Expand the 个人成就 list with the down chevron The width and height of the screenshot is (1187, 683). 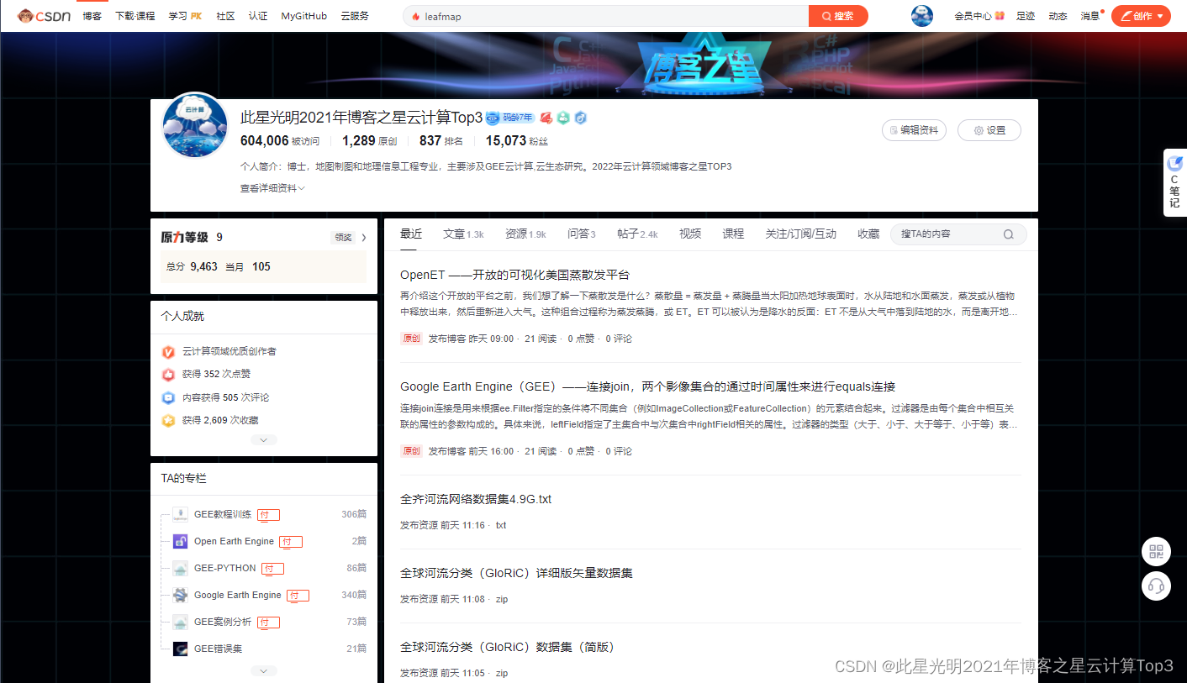[263, 439]
